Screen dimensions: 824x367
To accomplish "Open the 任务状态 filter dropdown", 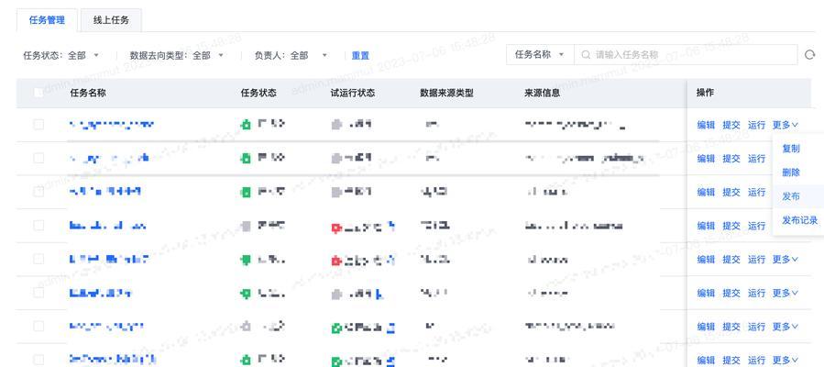I will 61,55.
